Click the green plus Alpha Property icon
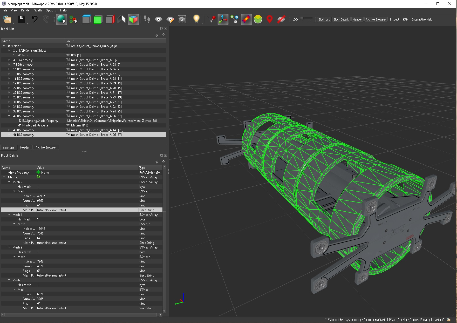The image size is (457, 323). tap(38, 172)
